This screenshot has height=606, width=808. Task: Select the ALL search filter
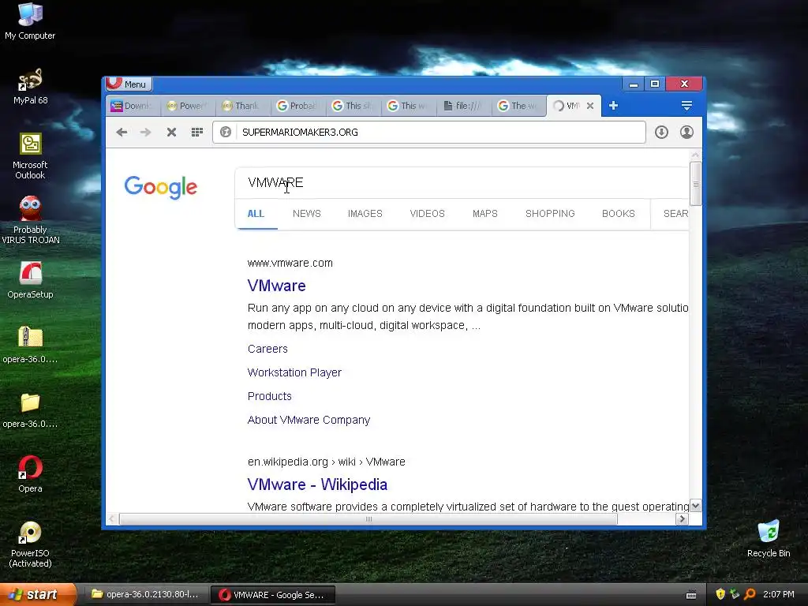256,214
